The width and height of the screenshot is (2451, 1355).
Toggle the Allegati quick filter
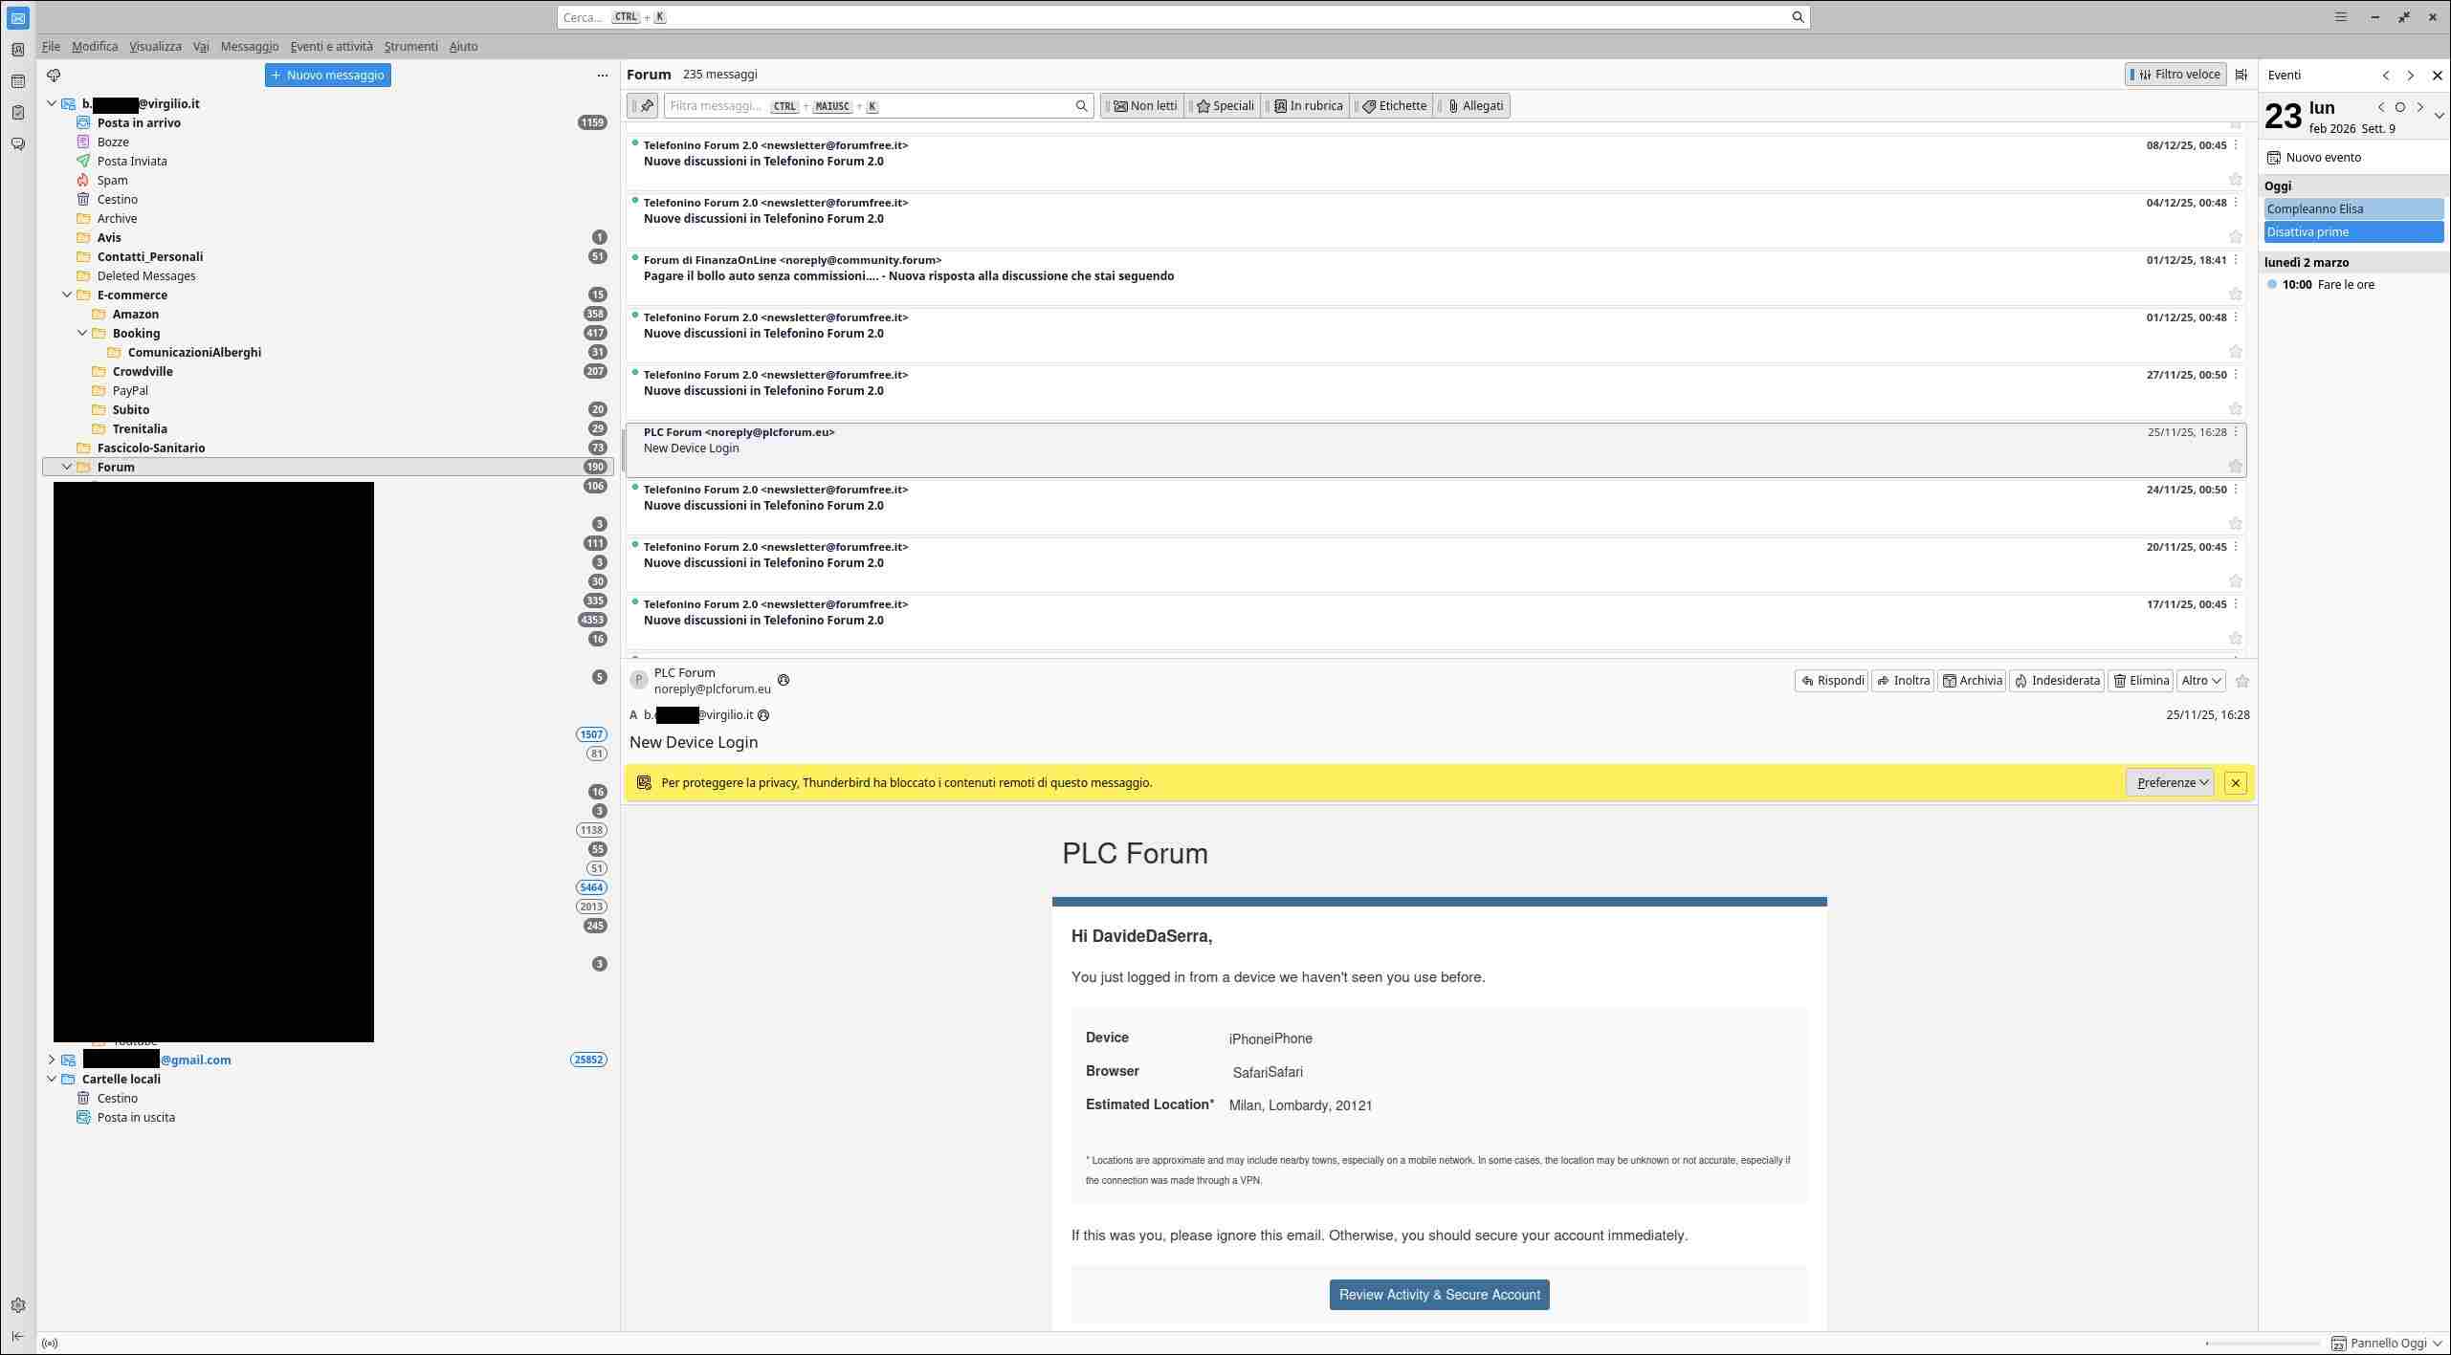(x=1474, y=106)
